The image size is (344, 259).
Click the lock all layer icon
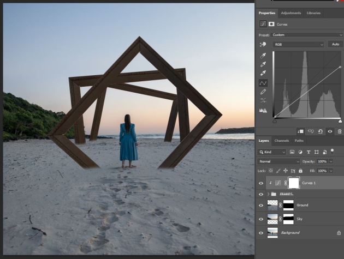coord(300,171)
